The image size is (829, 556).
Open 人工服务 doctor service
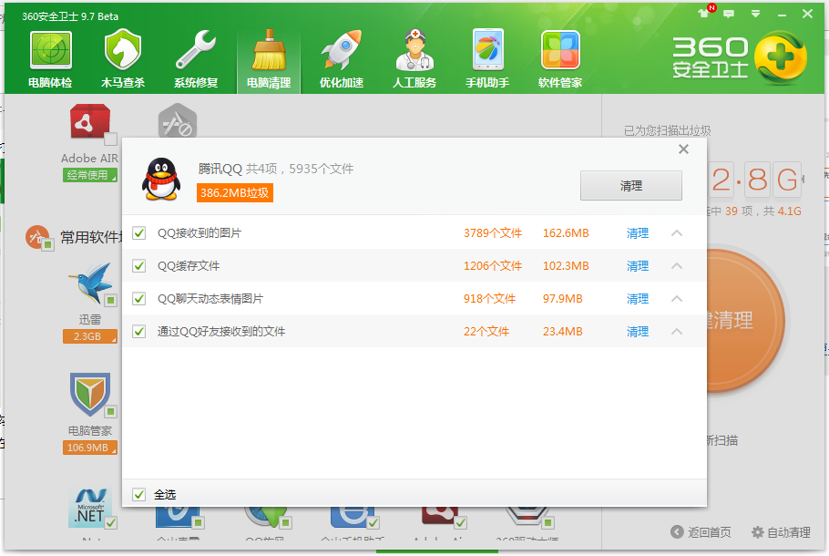tap(414, 59)
